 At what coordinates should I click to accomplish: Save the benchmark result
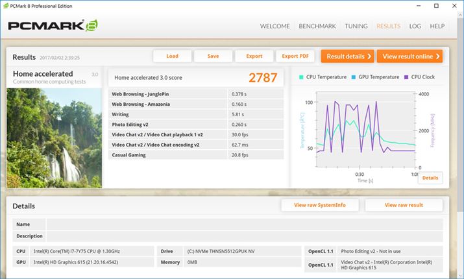pos(213,56)
